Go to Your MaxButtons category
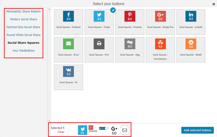Viewport: 217px width, 137px height. pyautogui.click(x=23, y=51)
